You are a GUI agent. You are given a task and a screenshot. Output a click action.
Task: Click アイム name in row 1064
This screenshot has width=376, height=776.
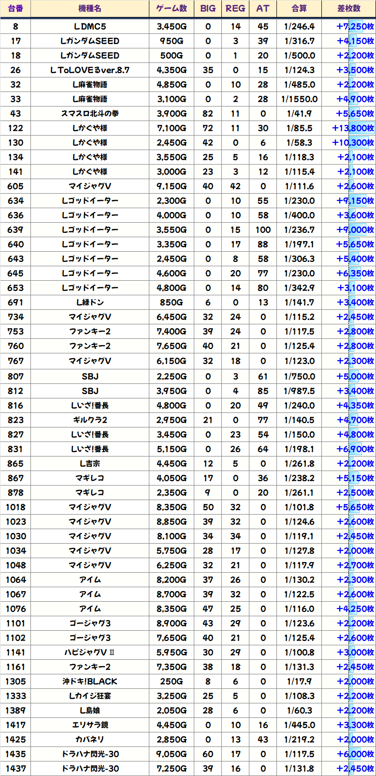(90, 579)
